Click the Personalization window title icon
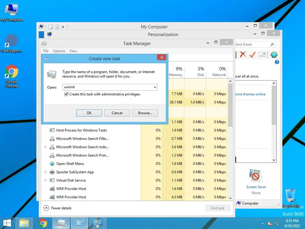 (x=49, y=34)
